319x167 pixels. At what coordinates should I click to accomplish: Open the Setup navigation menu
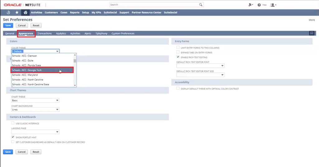coord(85,12)
